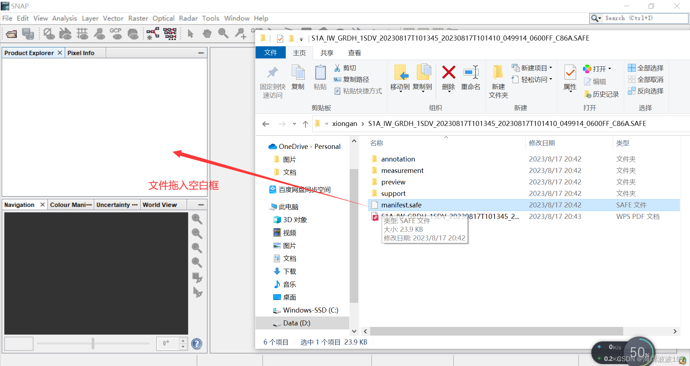The image size is (690, 366).
Task: Click the top zoom-in icon in Navigation
Action: point(197,219)
